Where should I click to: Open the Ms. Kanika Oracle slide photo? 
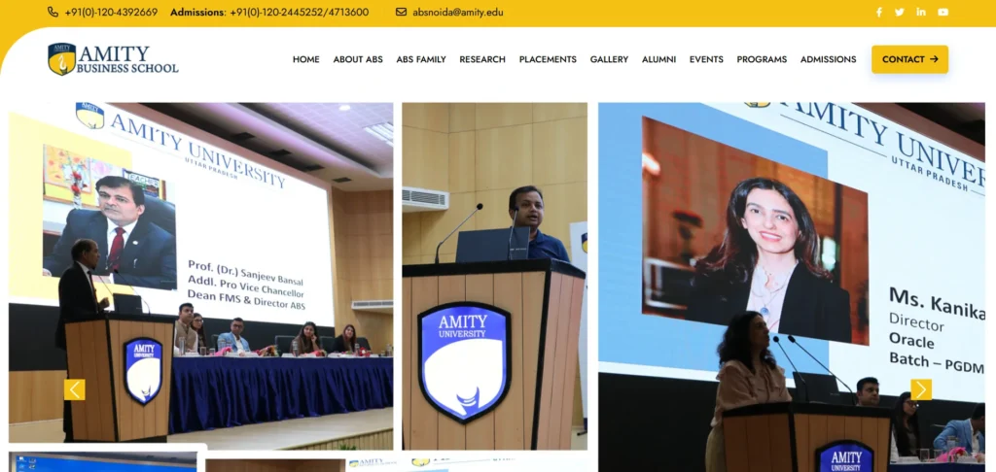pyautogui.click(x=792, y=287)
